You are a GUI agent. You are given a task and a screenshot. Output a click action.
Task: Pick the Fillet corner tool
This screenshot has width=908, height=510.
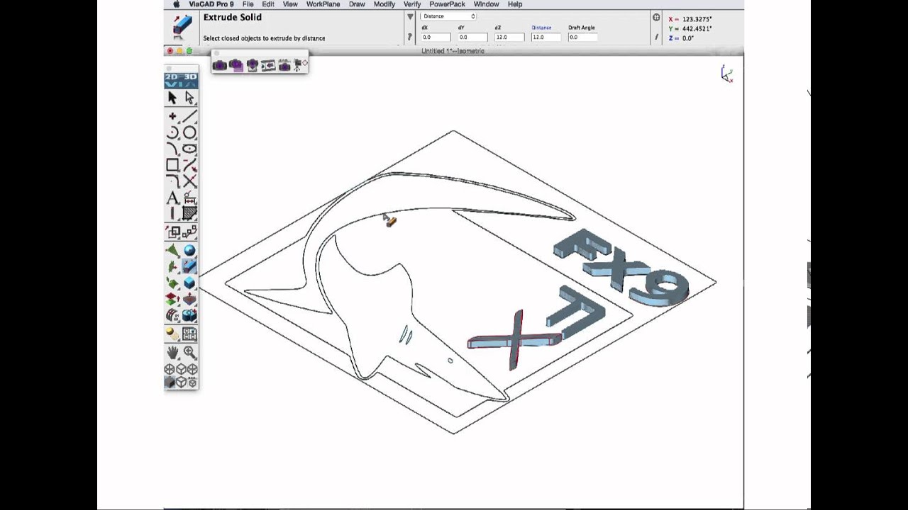point(172,181)
